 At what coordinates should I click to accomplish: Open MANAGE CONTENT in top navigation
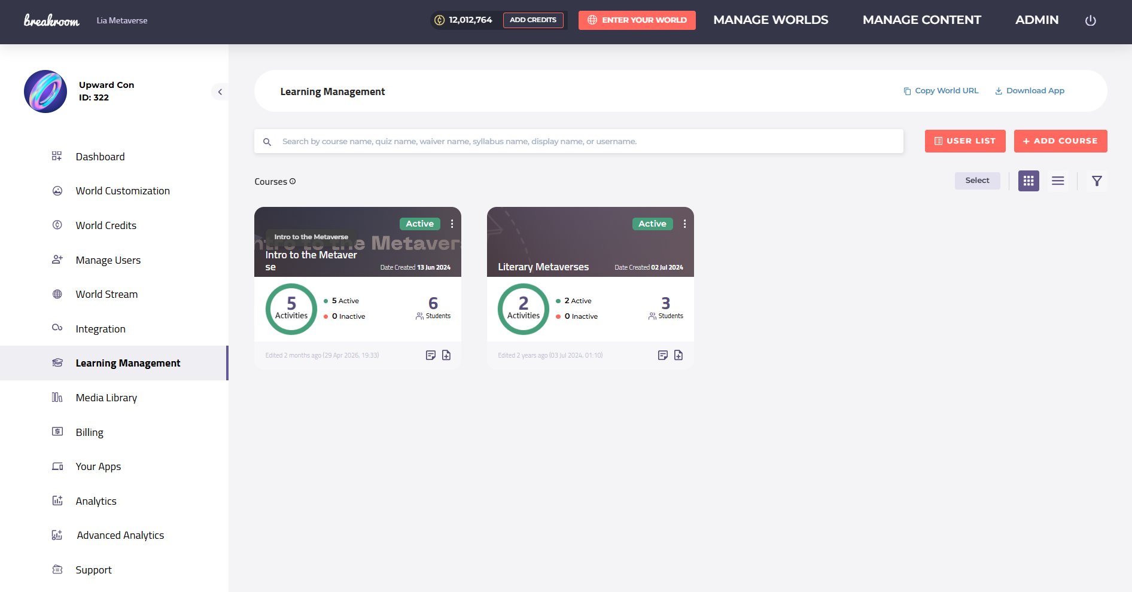click(922, 20)
